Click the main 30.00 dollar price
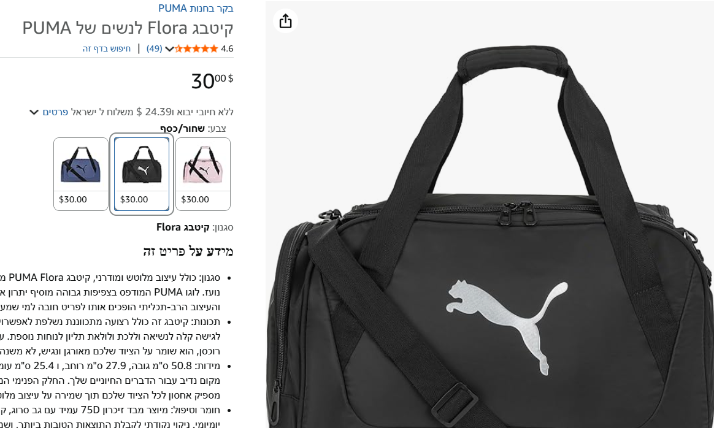Viewport: 714px width, 428px height. click(212, 81)
